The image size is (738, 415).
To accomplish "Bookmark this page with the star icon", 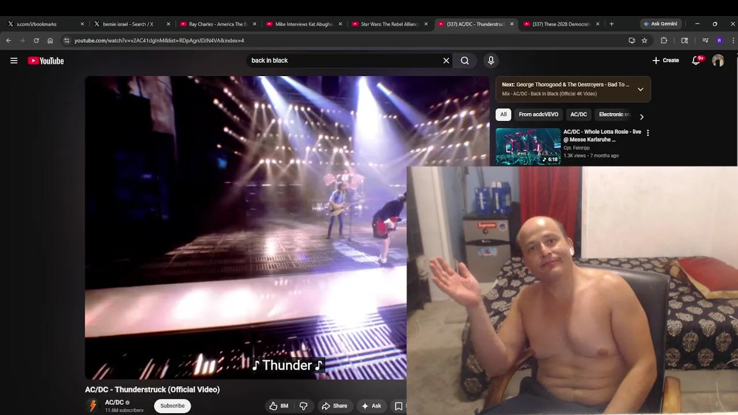I will tap(645, 40).
